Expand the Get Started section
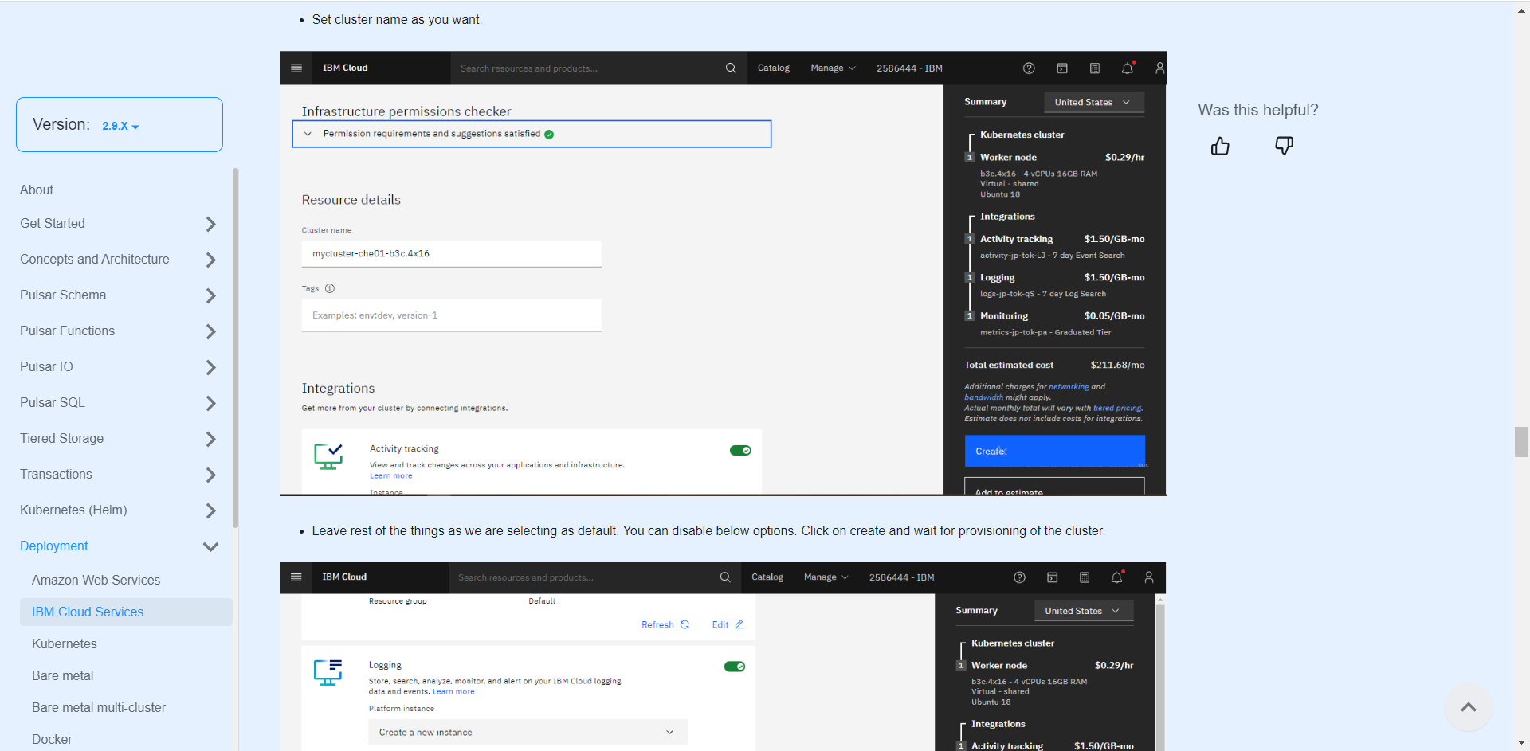 (x=210, y=224)
